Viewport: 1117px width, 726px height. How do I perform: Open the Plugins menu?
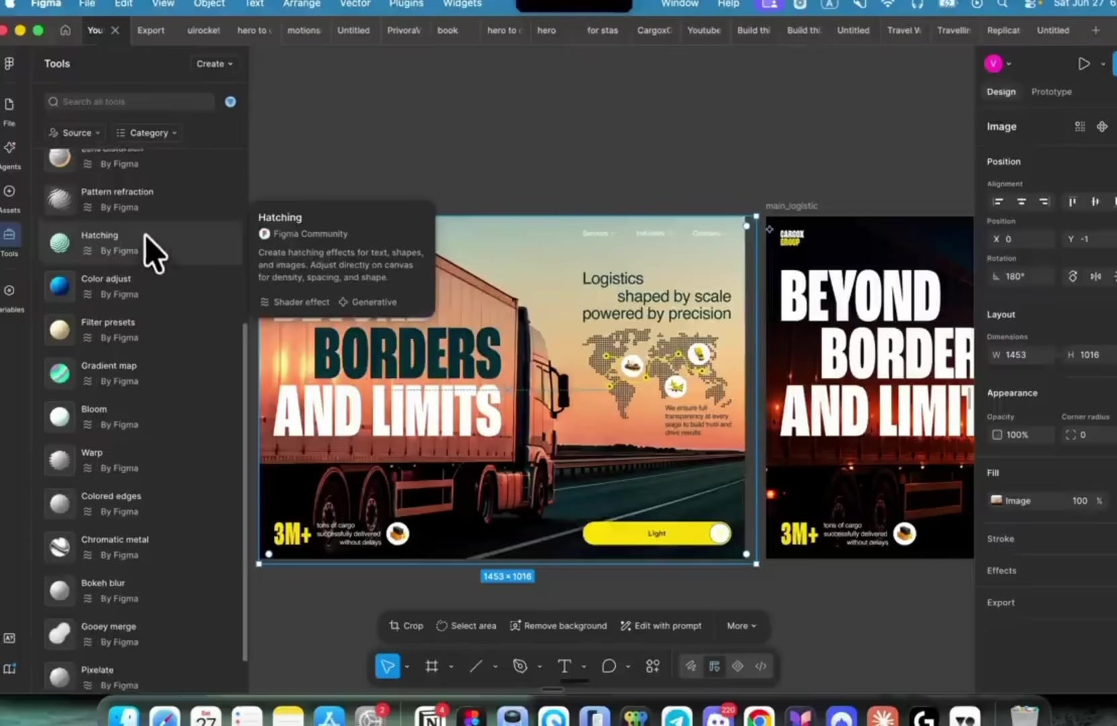click(x=406, y=4)
